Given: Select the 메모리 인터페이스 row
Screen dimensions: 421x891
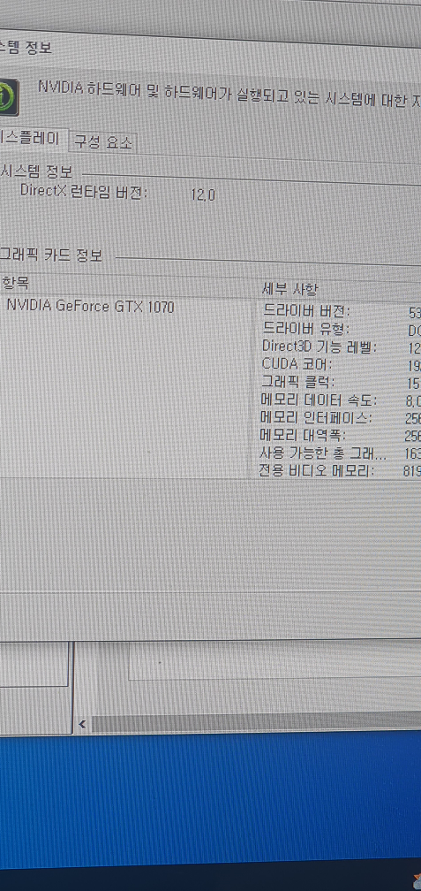Looking at the screenshot, I should pos(341,417).
